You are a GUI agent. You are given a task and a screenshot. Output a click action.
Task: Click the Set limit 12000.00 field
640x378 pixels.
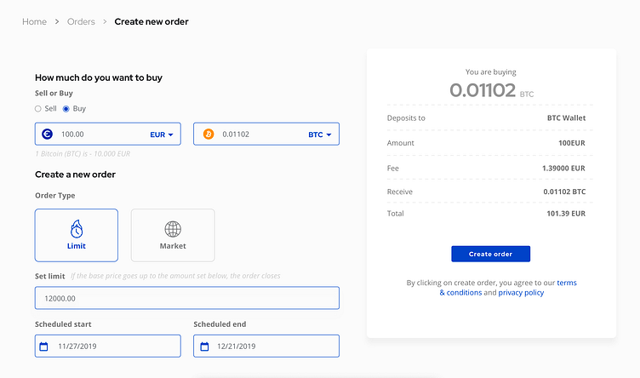point(187,298)
